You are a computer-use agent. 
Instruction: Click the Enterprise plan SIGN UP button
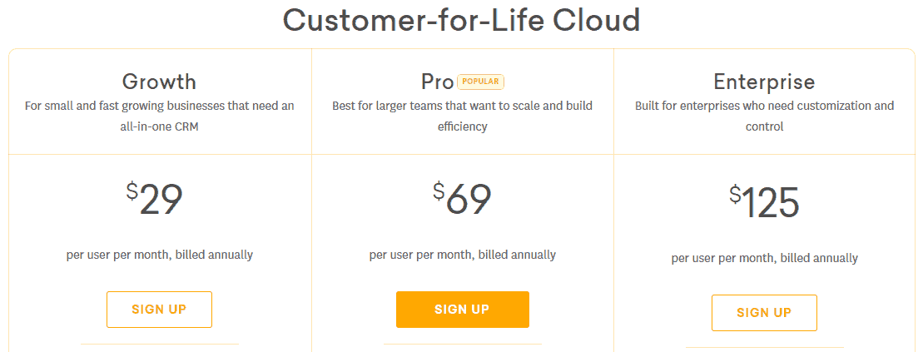764,313
